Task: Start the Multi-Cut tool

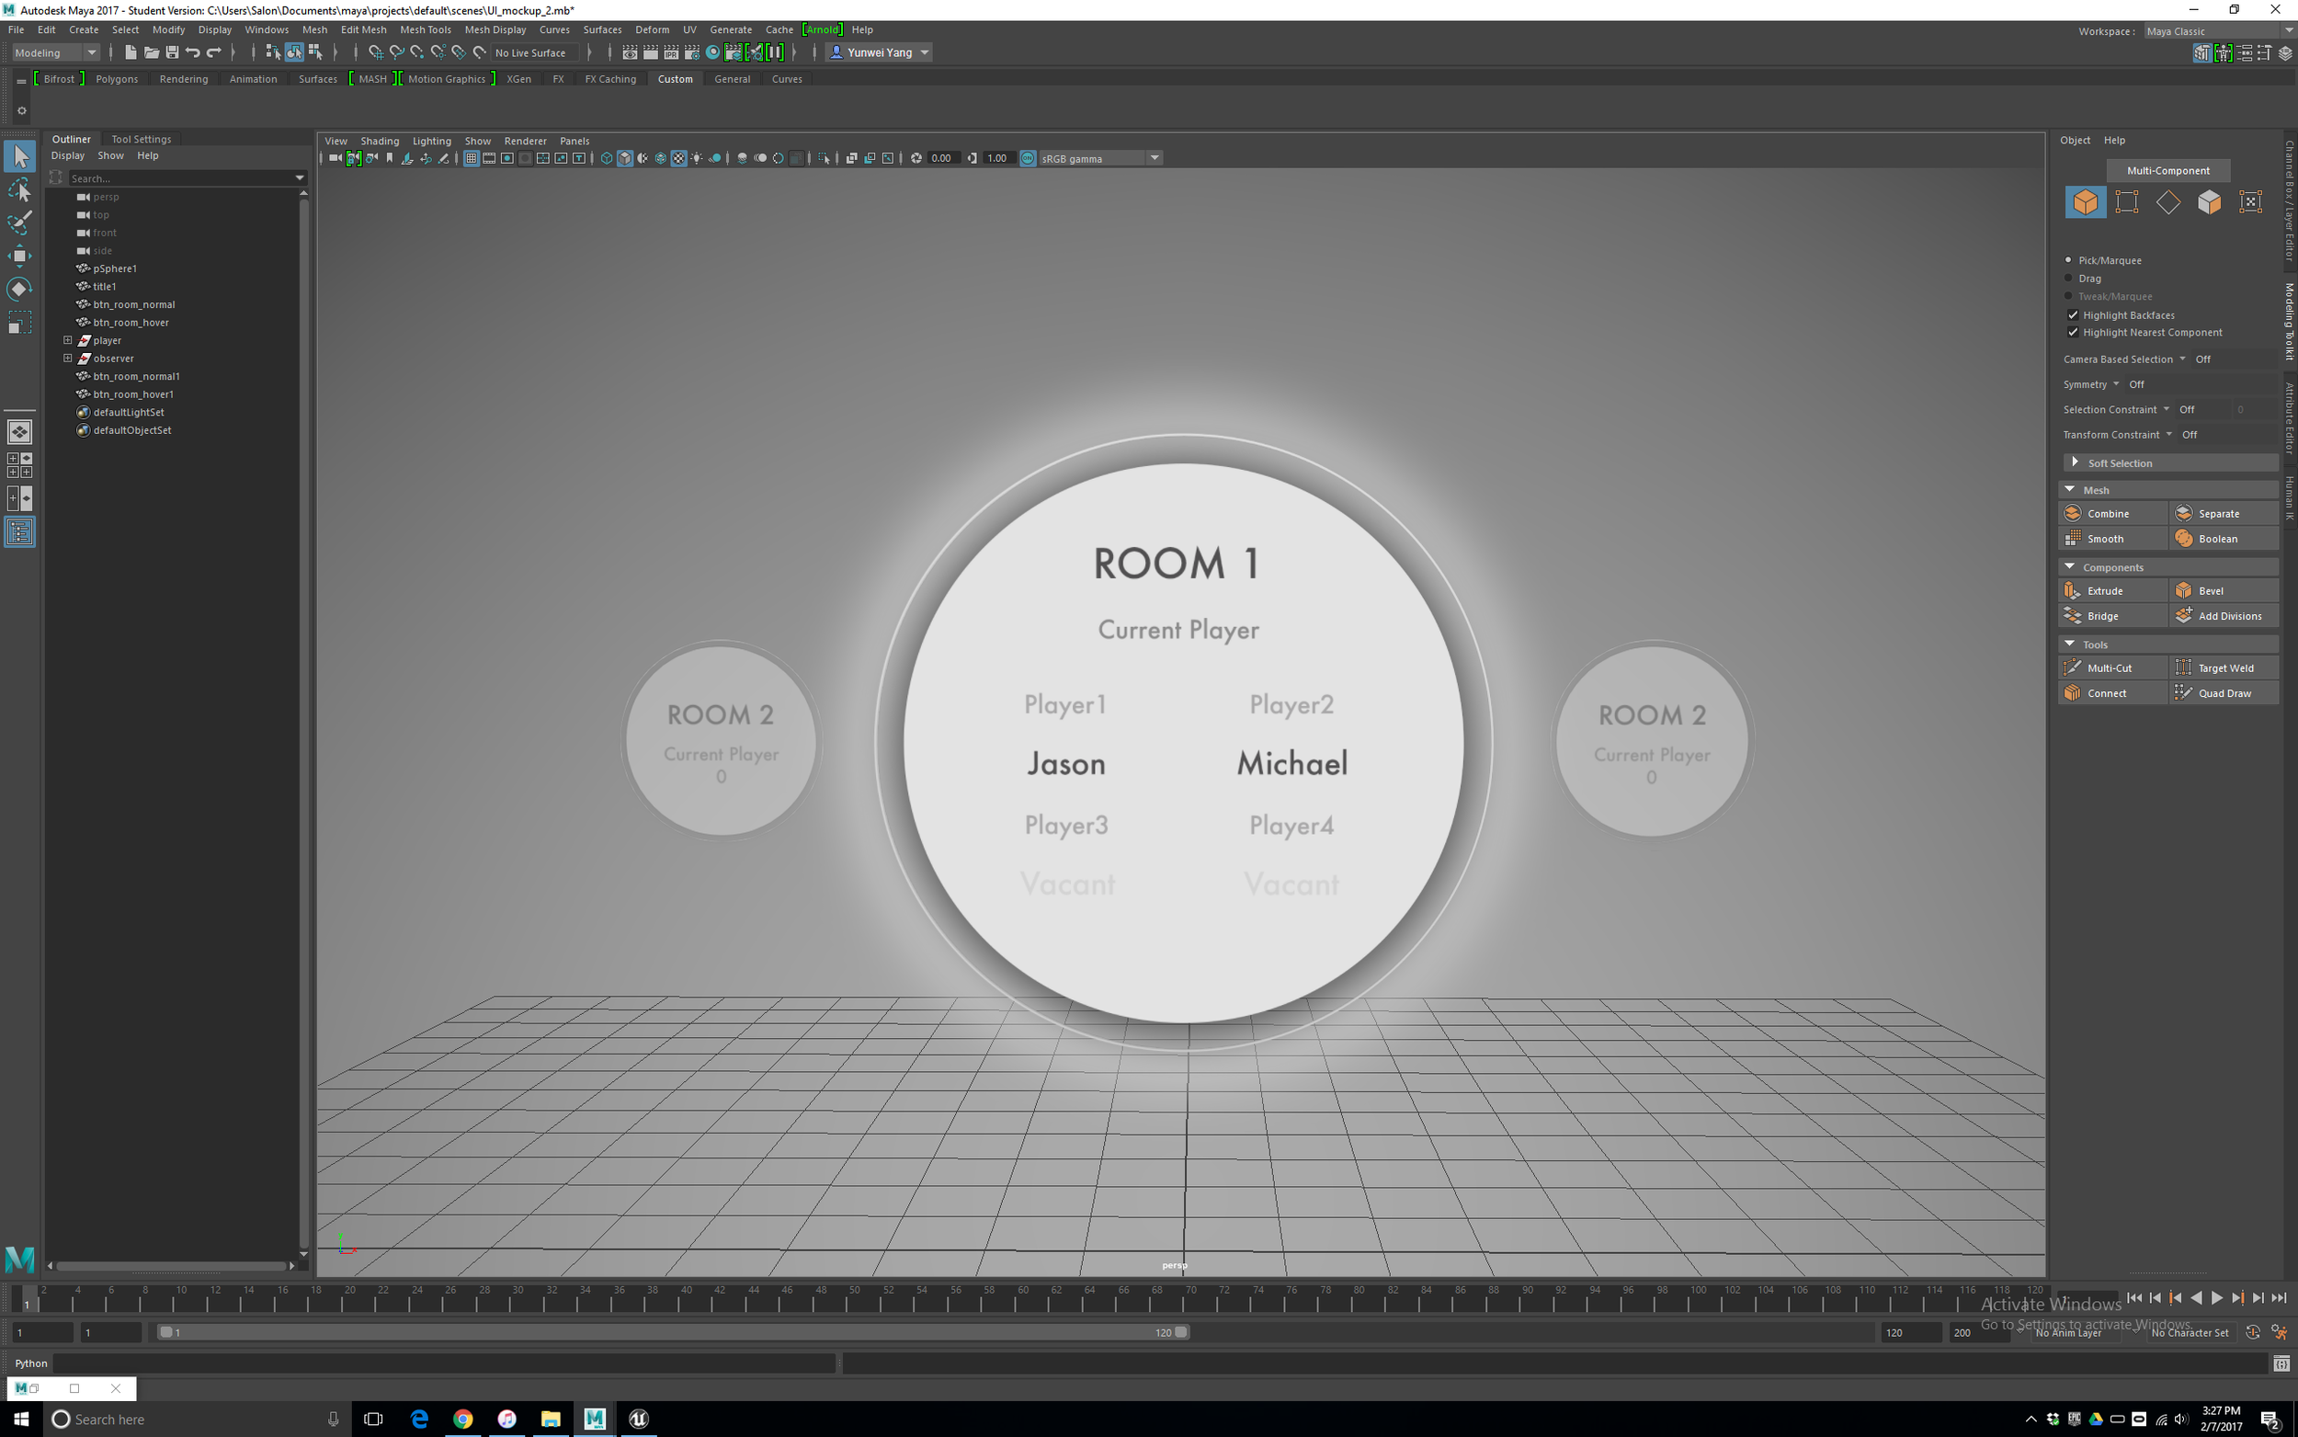Action: coord(2112,667)
